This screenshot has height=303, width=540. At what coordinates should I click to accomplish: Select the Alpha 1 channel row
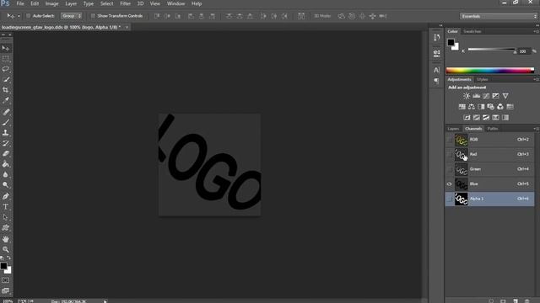click(489, 199)
